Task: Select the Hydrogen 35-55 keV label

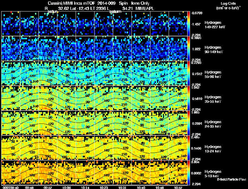Action: pyautogui.click(x=213, y=99)
